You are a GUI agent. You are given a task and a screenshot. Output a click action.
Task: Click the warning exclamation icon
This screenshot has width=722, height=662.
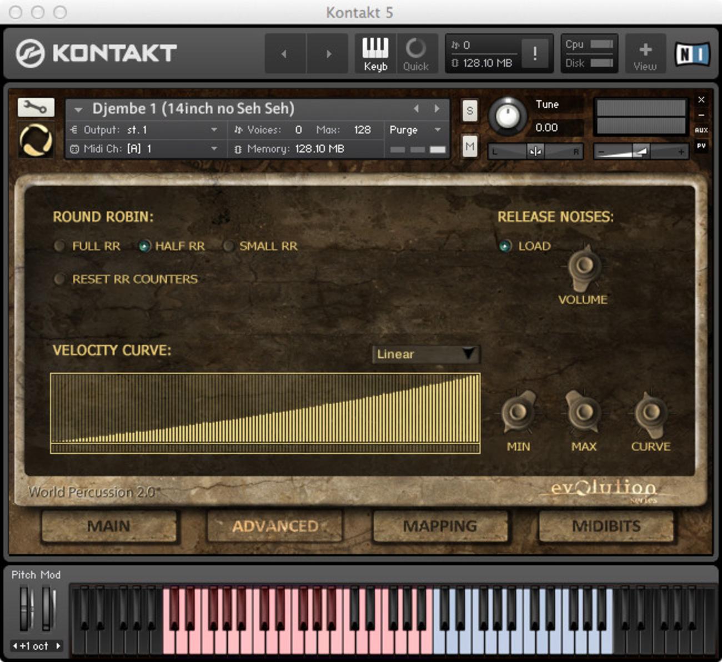(x=534, y=53)
